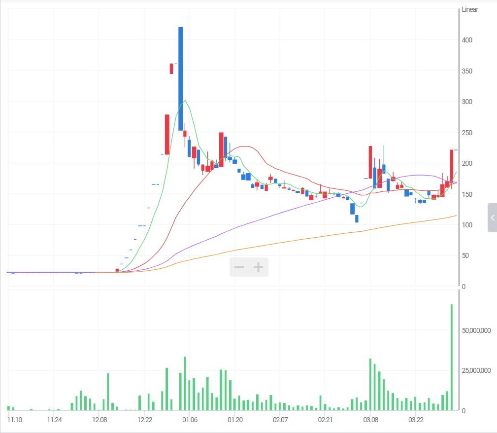Select the 350 price axis label
The image size is (497, 433).
(467, 71)
